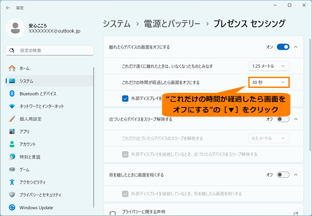Open アクセシビリティ settings page
312x216 pixels.
49,182
